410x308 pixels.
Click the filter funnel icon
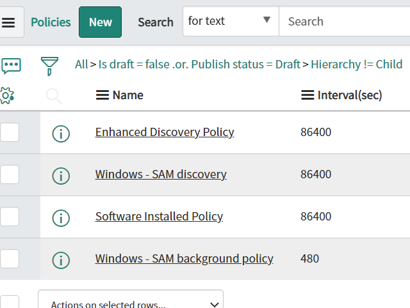click(49, 65)
